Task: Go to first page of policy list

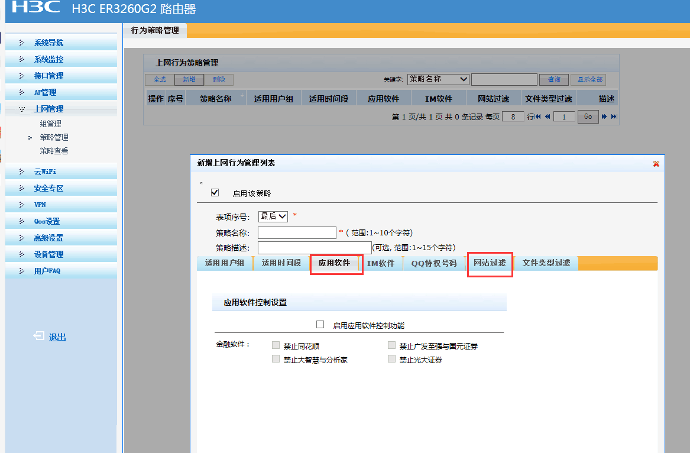Action: click(537, 117)
